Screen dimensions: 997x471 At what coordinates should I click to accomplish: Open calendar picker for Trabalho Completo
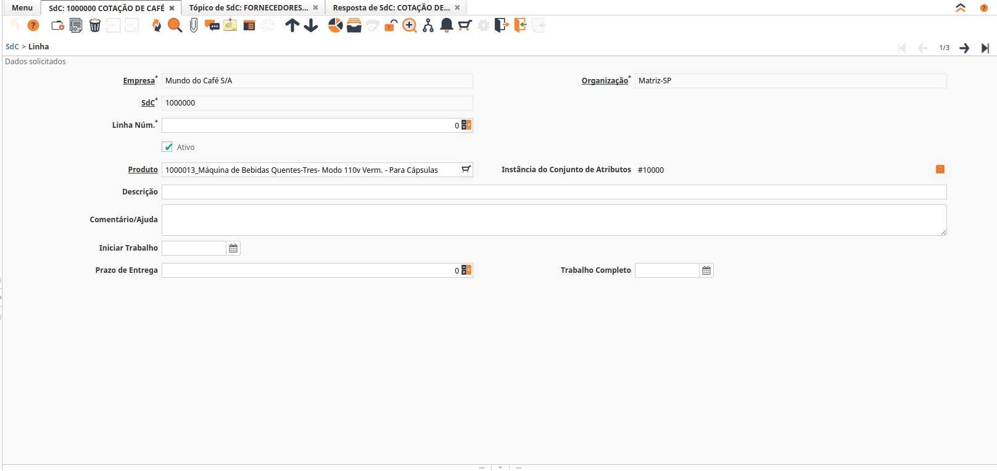706,270
